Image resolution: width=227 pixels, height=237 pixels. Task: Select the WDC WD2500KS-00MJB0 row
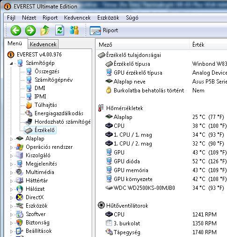[166, 188]
